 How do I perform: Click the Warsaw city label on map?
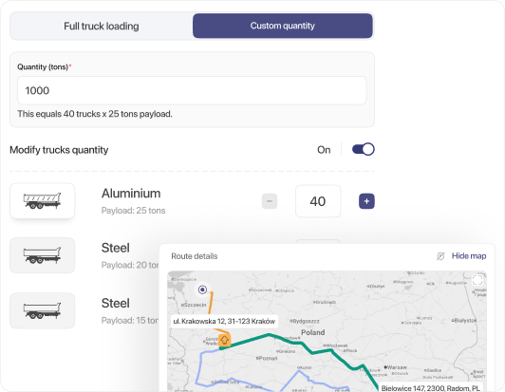click(x=396, y=367)
